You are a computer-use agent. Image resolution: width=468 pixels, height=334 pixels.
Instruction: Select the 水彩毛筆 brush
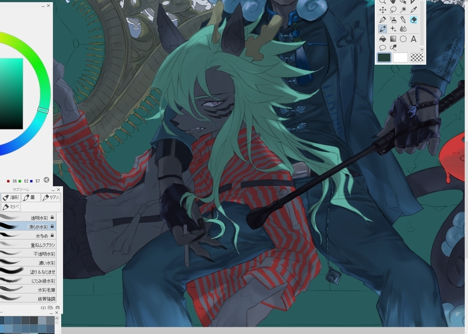28,290
